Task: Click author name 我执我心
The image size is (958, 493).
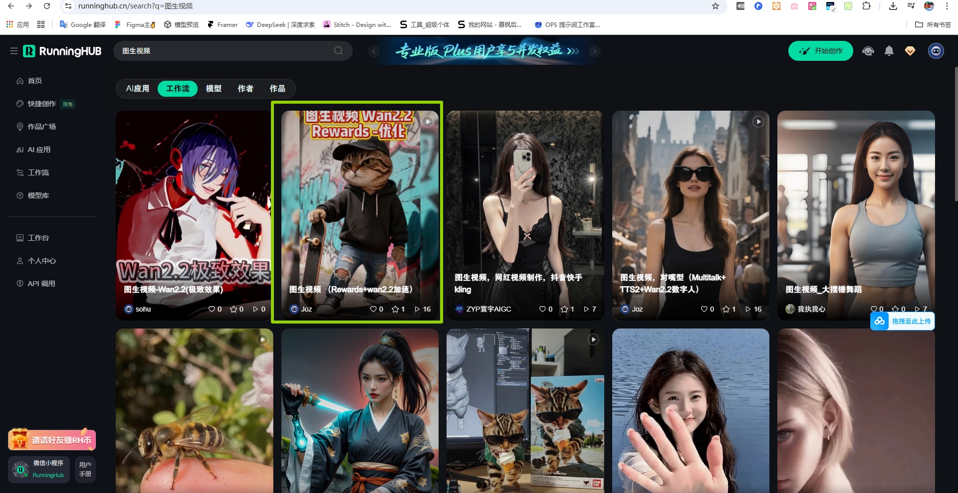Action: (811, 309)
